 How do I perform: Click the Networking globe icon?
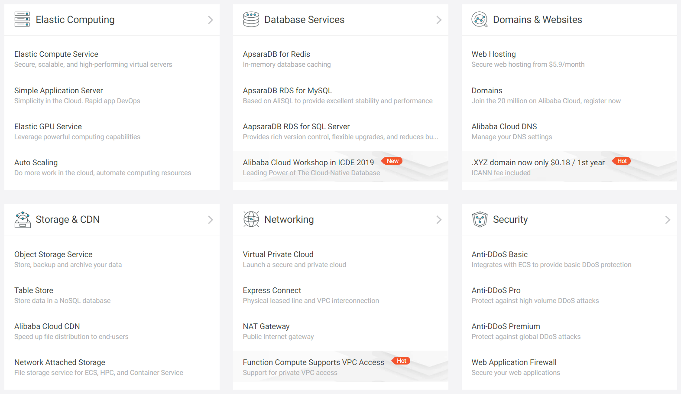(x=251, y=219)
